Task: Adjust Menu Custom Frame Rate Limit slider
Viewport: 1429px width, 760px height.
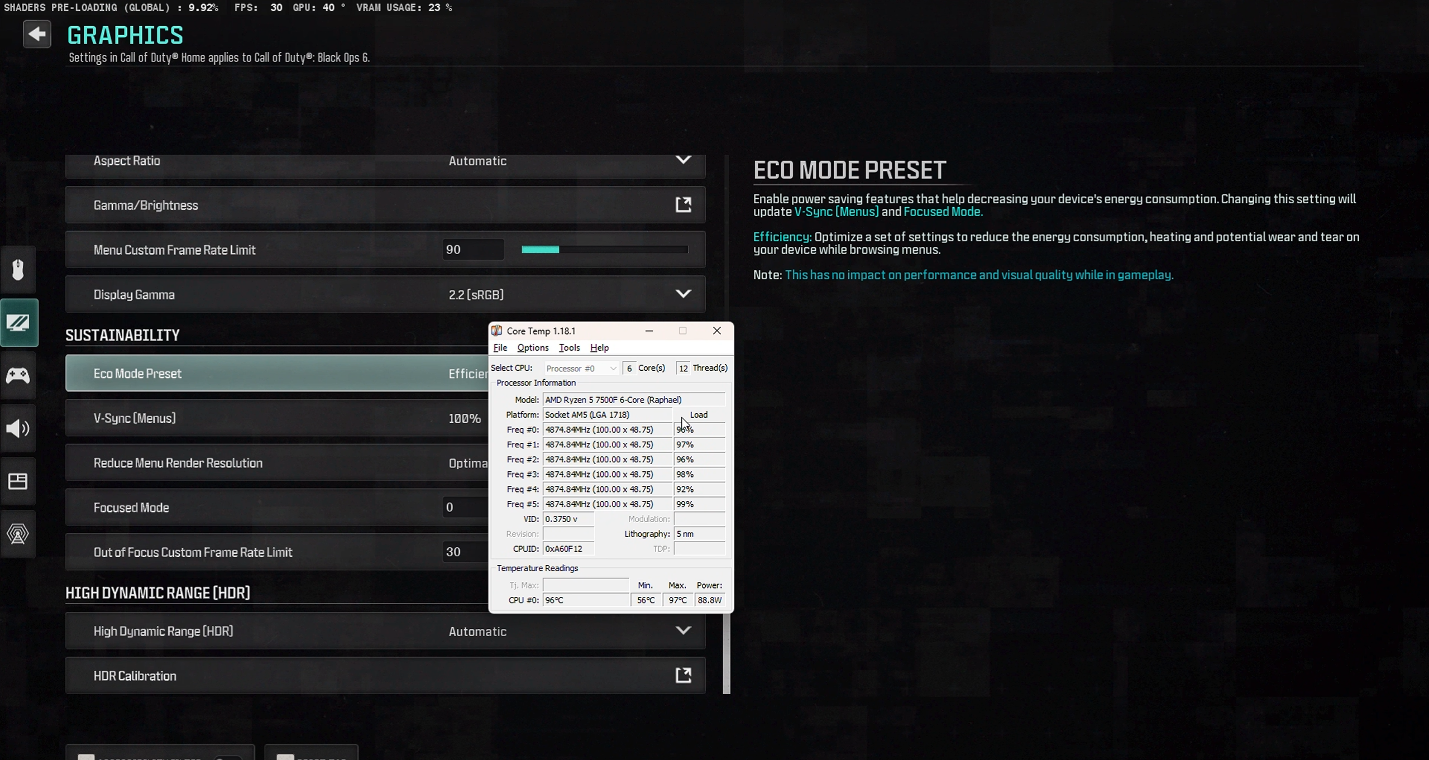Action: coord(605,250)
